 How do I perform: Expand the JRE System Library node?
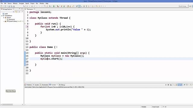[4, 21]
